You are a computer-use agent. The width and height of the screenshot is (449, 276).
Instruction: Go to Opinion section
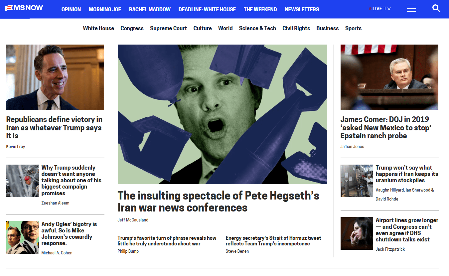click(71, 9)
